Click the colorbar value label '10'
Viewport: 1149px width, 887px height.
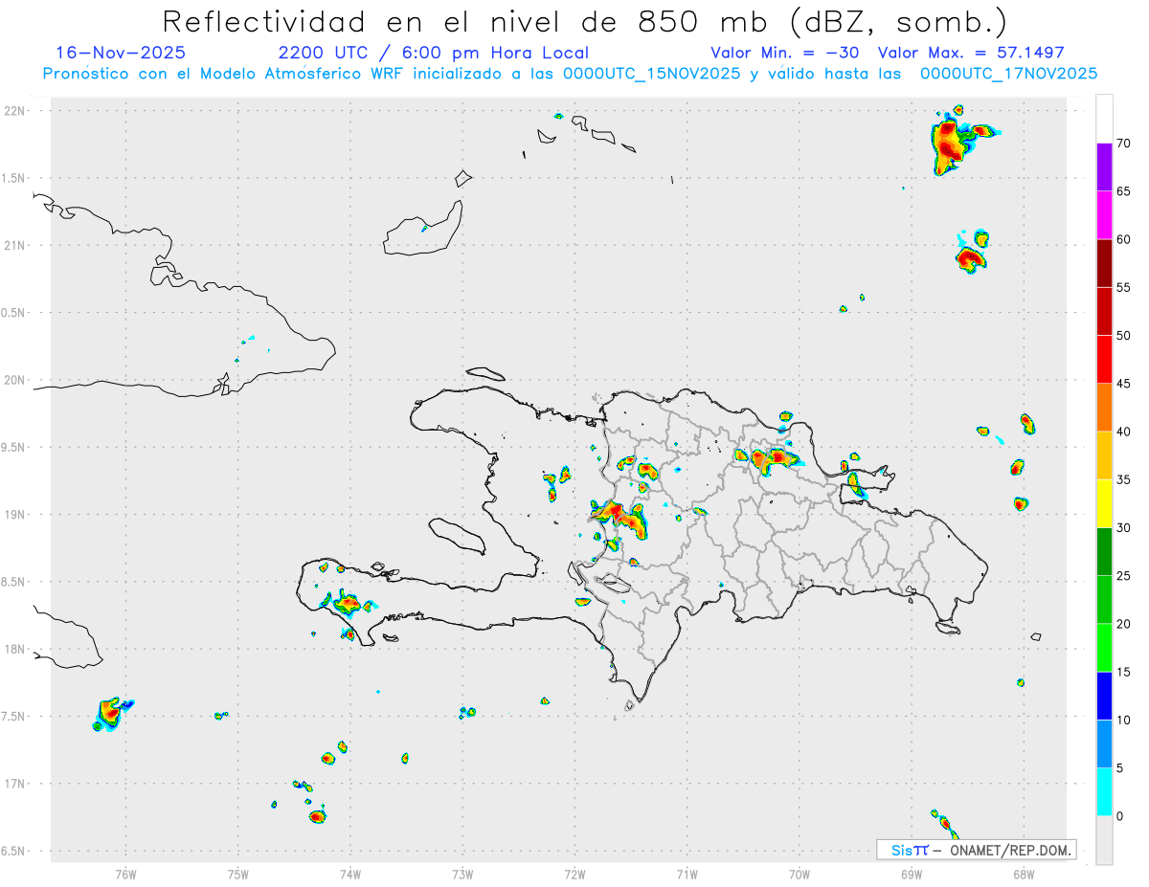coord(1124,721)
